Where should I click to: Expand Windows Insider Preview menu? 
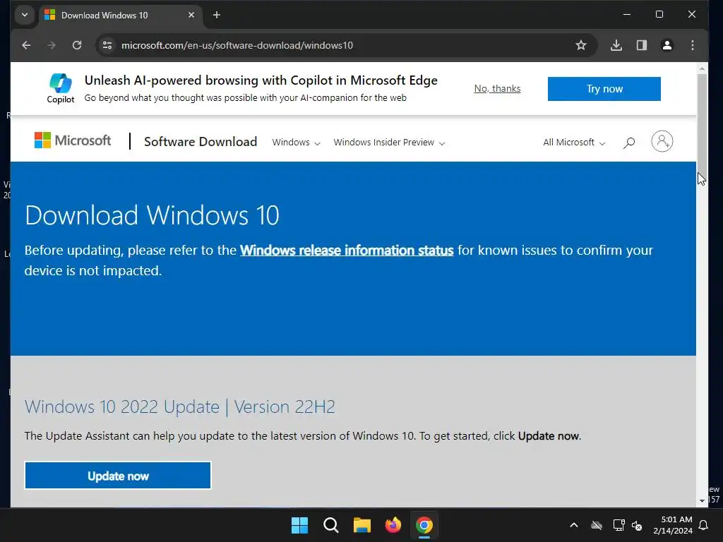389,143
